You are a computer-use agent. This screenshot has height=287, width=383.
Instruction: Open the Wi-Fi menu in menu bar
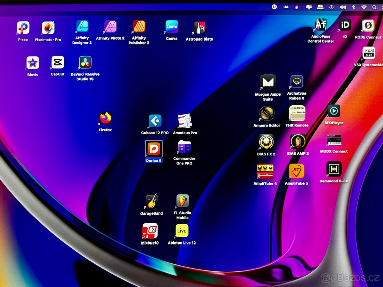[x=364, y=7]
